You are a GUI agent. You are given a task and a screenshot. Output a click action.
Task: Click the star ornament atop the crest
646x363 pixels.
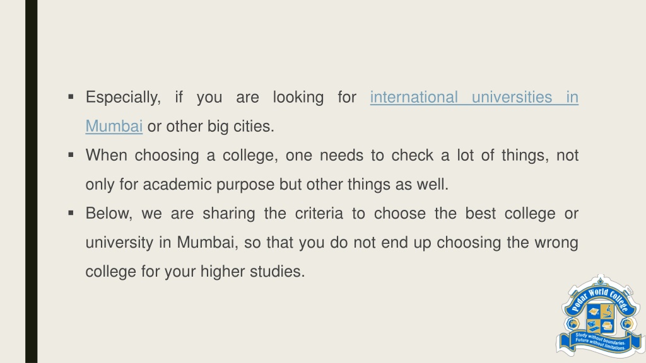coord(601,280)
